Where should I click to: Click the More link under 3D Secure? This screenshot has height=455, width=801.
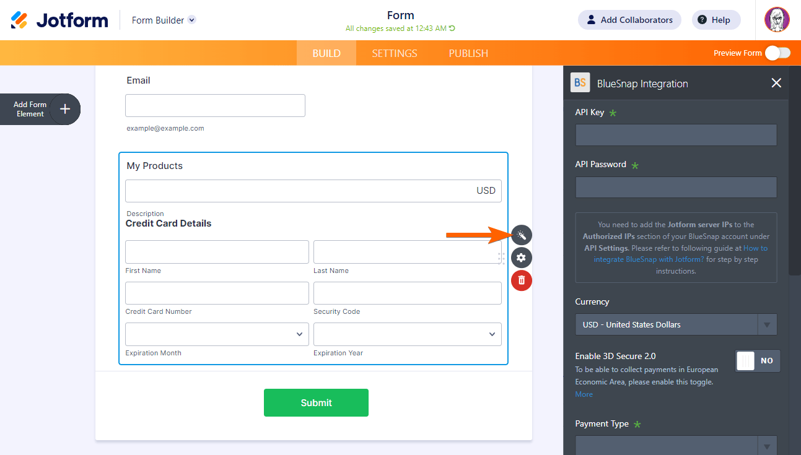584,394
